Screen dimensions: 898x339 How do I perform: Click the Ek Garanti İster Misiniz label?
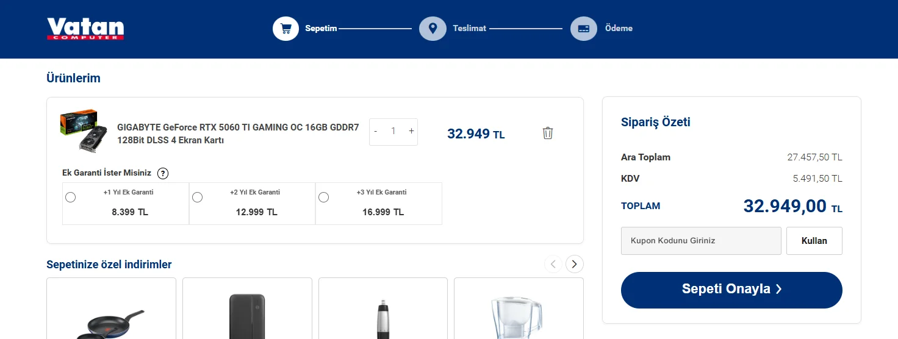[107, 173]
